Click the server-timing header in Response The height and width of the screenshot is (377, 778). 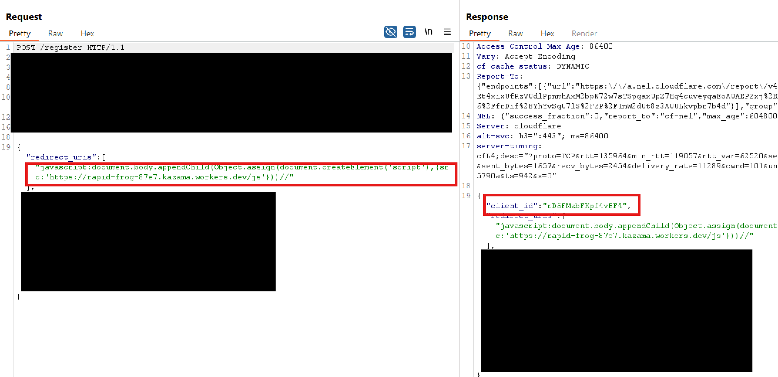coord(509,146)
